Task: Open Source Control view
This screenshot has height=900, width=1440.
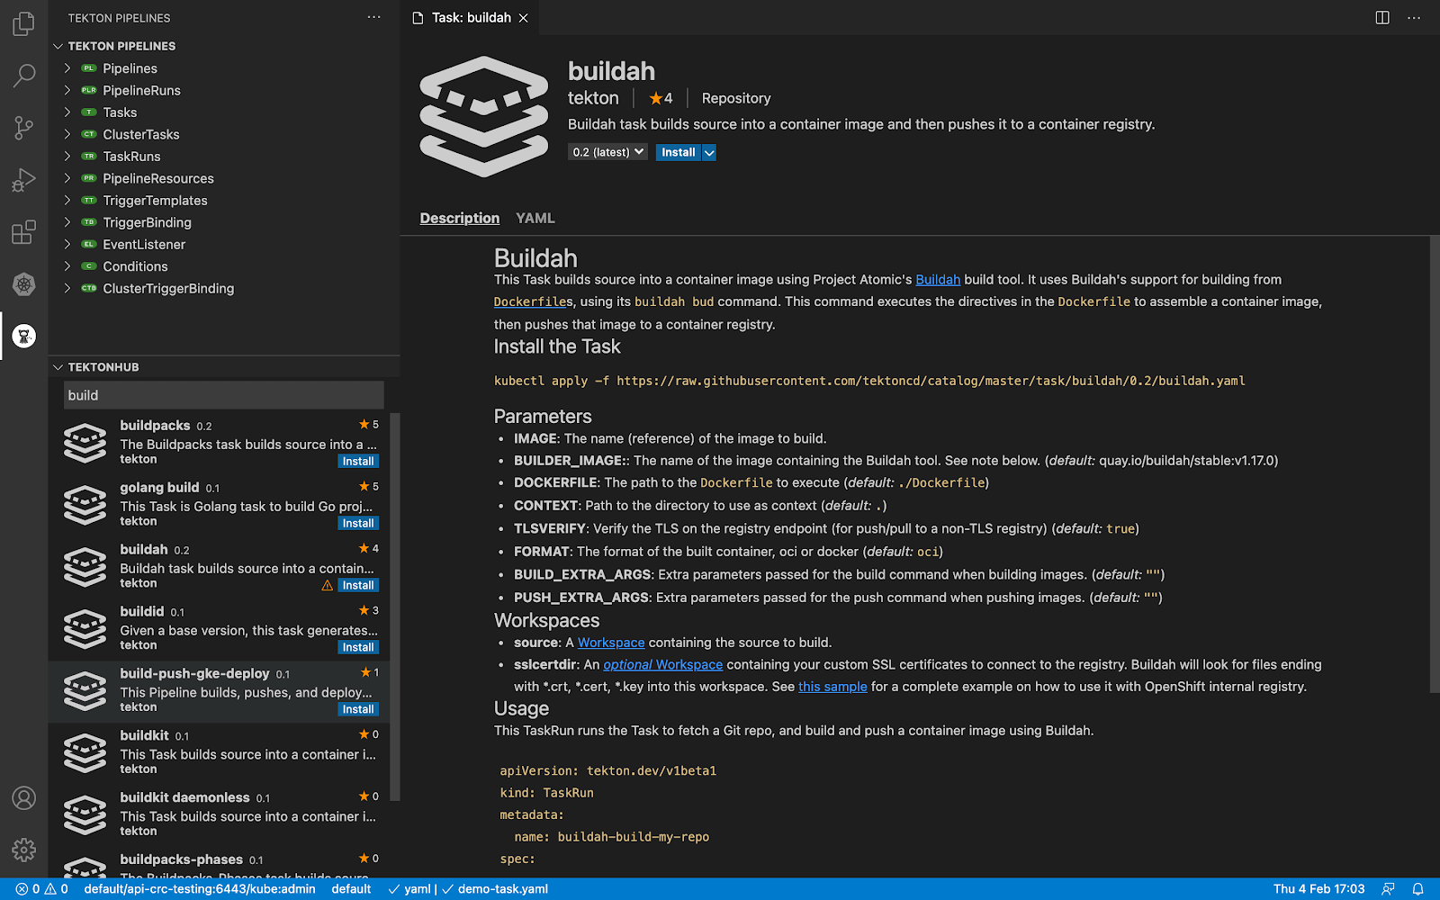Action: coord(24,128)
